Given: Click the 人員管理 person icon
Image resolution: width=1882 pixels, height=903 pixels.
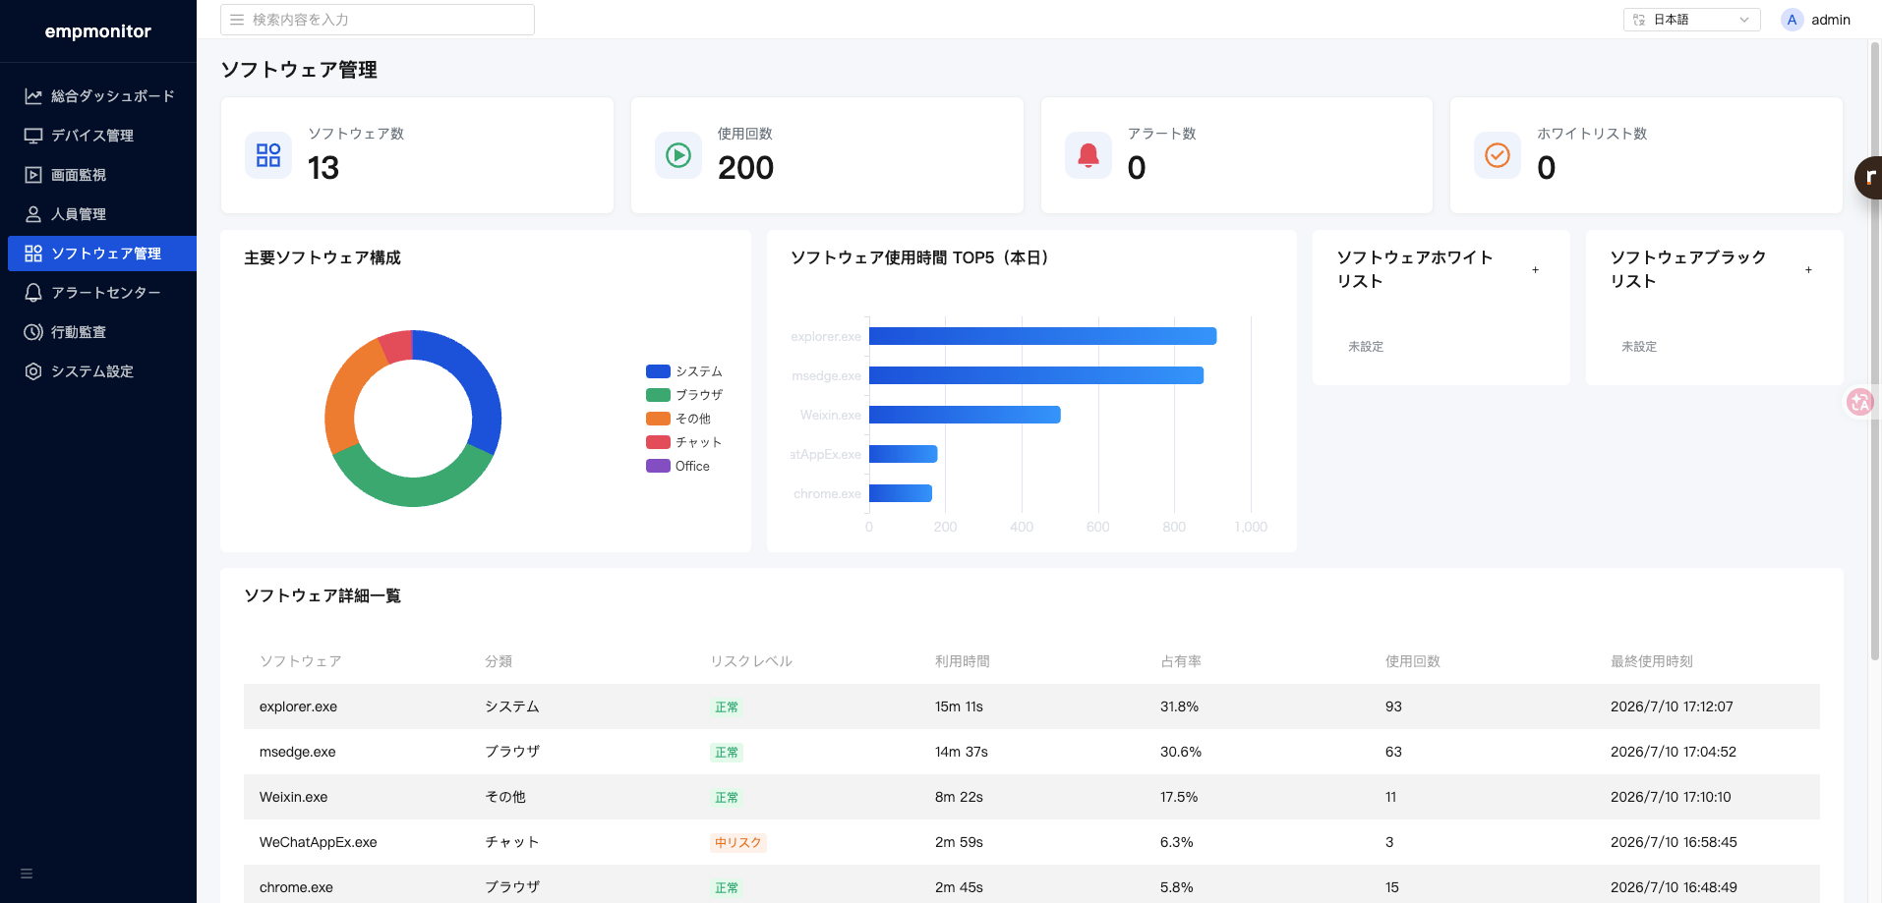Looking at the screenshot, I should tap(33, 214).
